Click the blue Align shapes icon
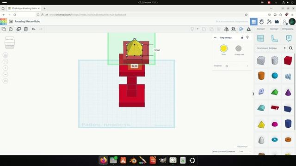The width and height of the screenshot is (296, 166). coord(241,29)
